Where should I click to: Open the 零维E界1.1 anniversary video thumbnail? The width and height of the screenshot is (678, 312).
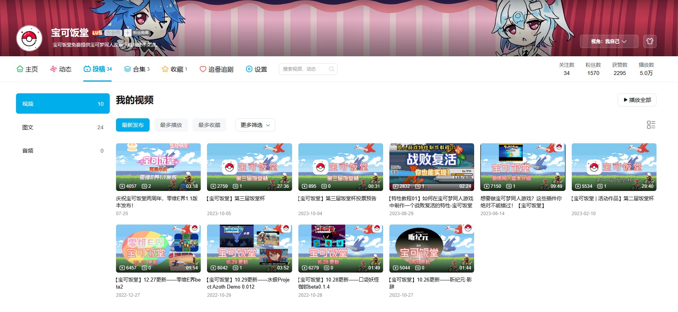click(158, 167)
